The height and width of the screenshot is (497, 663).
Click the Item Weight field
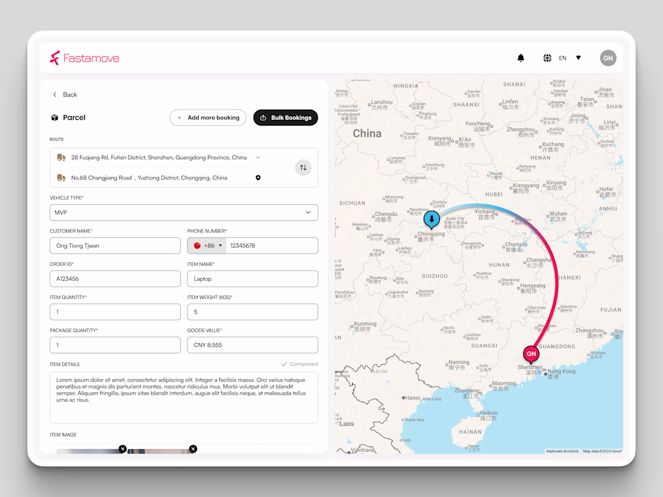click(x=253, y=312)
